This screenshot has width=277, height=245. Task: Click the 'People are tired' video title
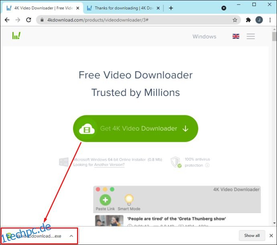click(177, 219)
